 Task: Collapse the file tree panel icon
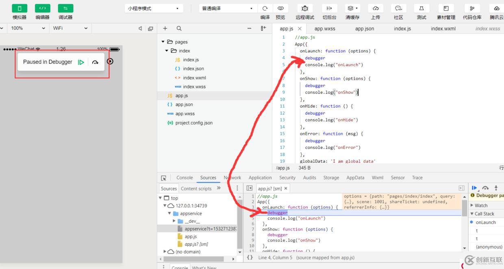tap(263, 28)
